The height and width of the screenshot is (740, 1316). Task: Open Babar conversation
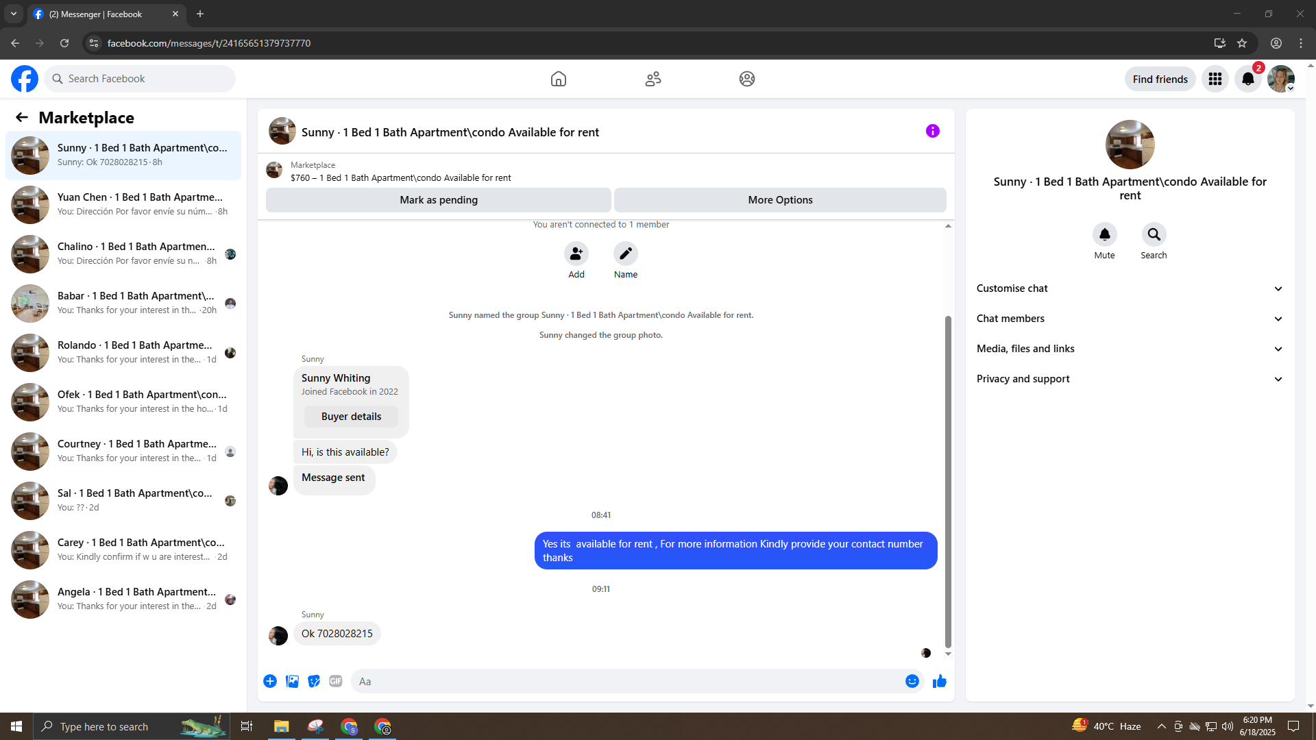coord(123,304)
